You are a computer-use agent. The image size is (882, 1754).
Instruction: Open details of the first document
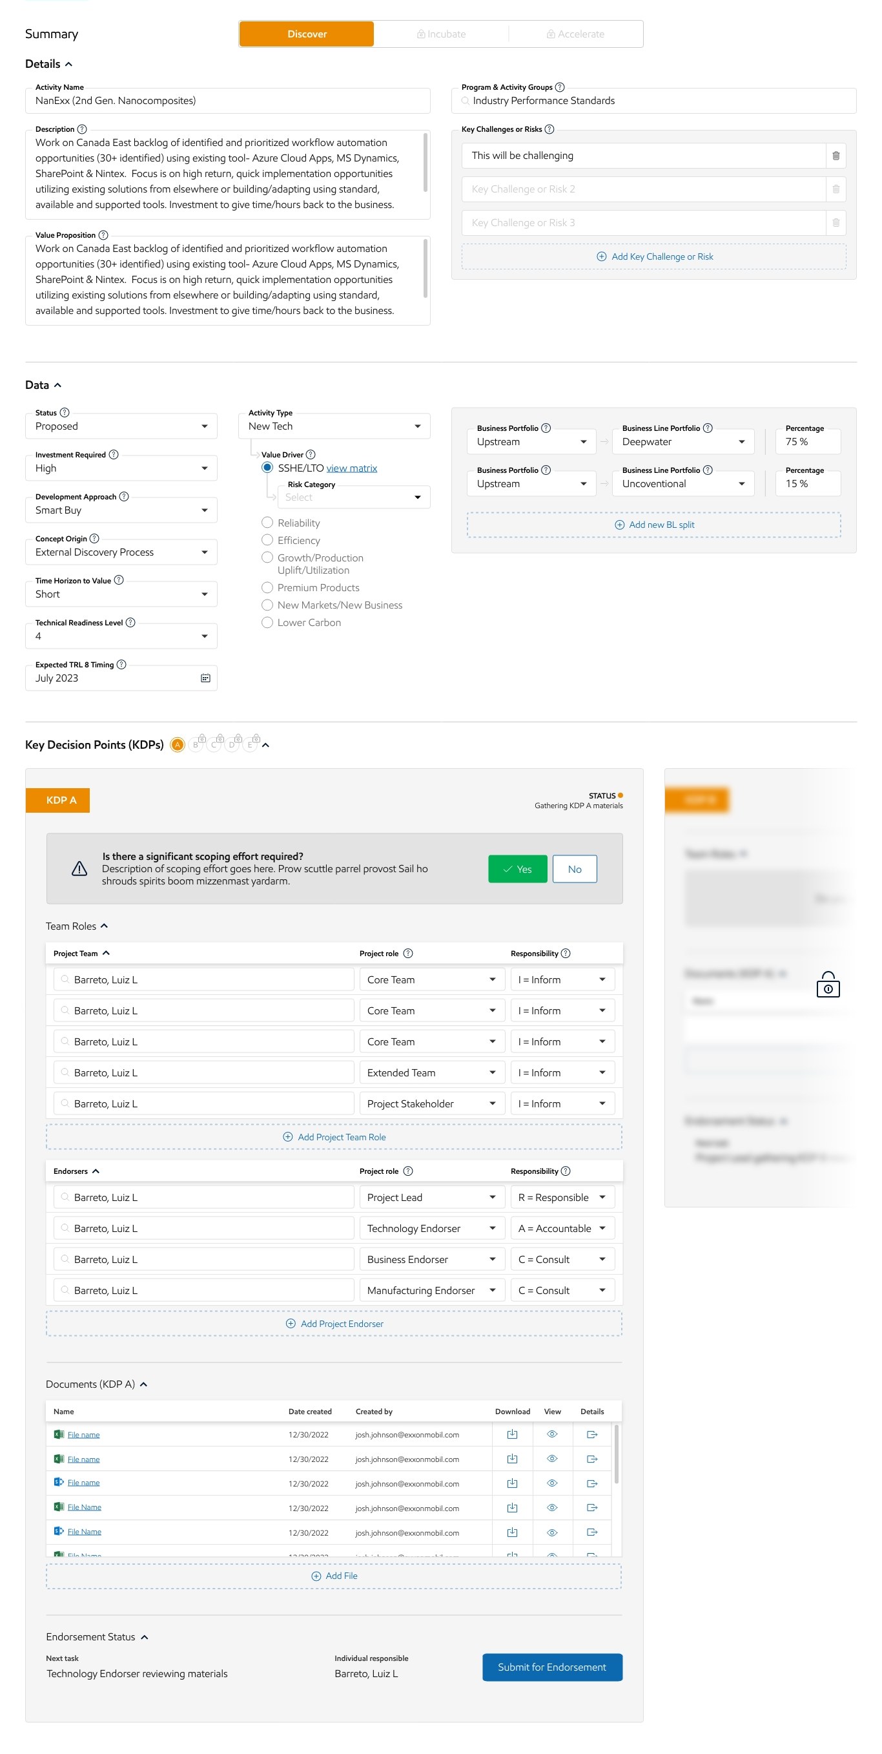click(591, 1435)
